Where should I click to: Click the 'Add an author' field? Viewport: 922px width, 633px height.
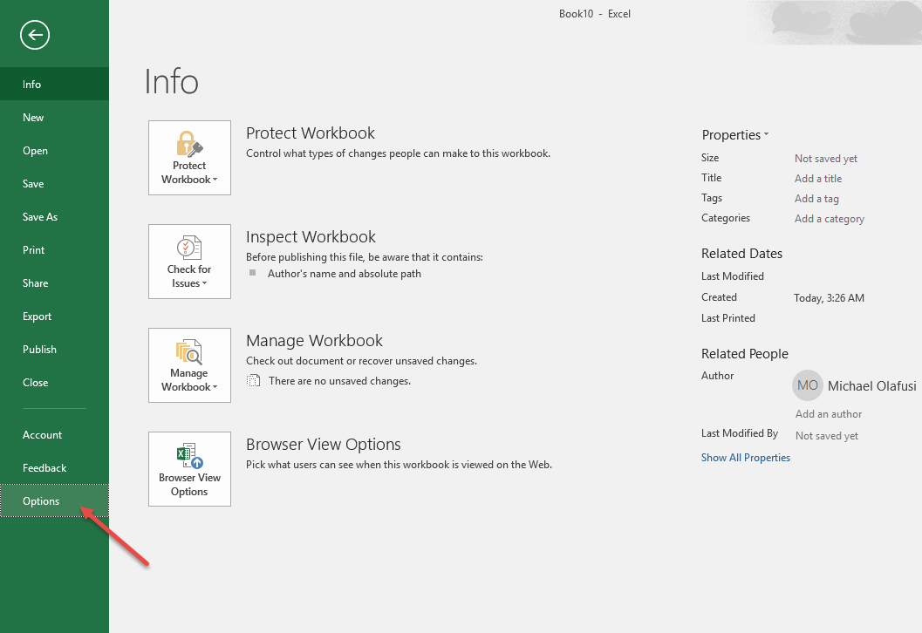pyautogui.click(x=829, y=414)
